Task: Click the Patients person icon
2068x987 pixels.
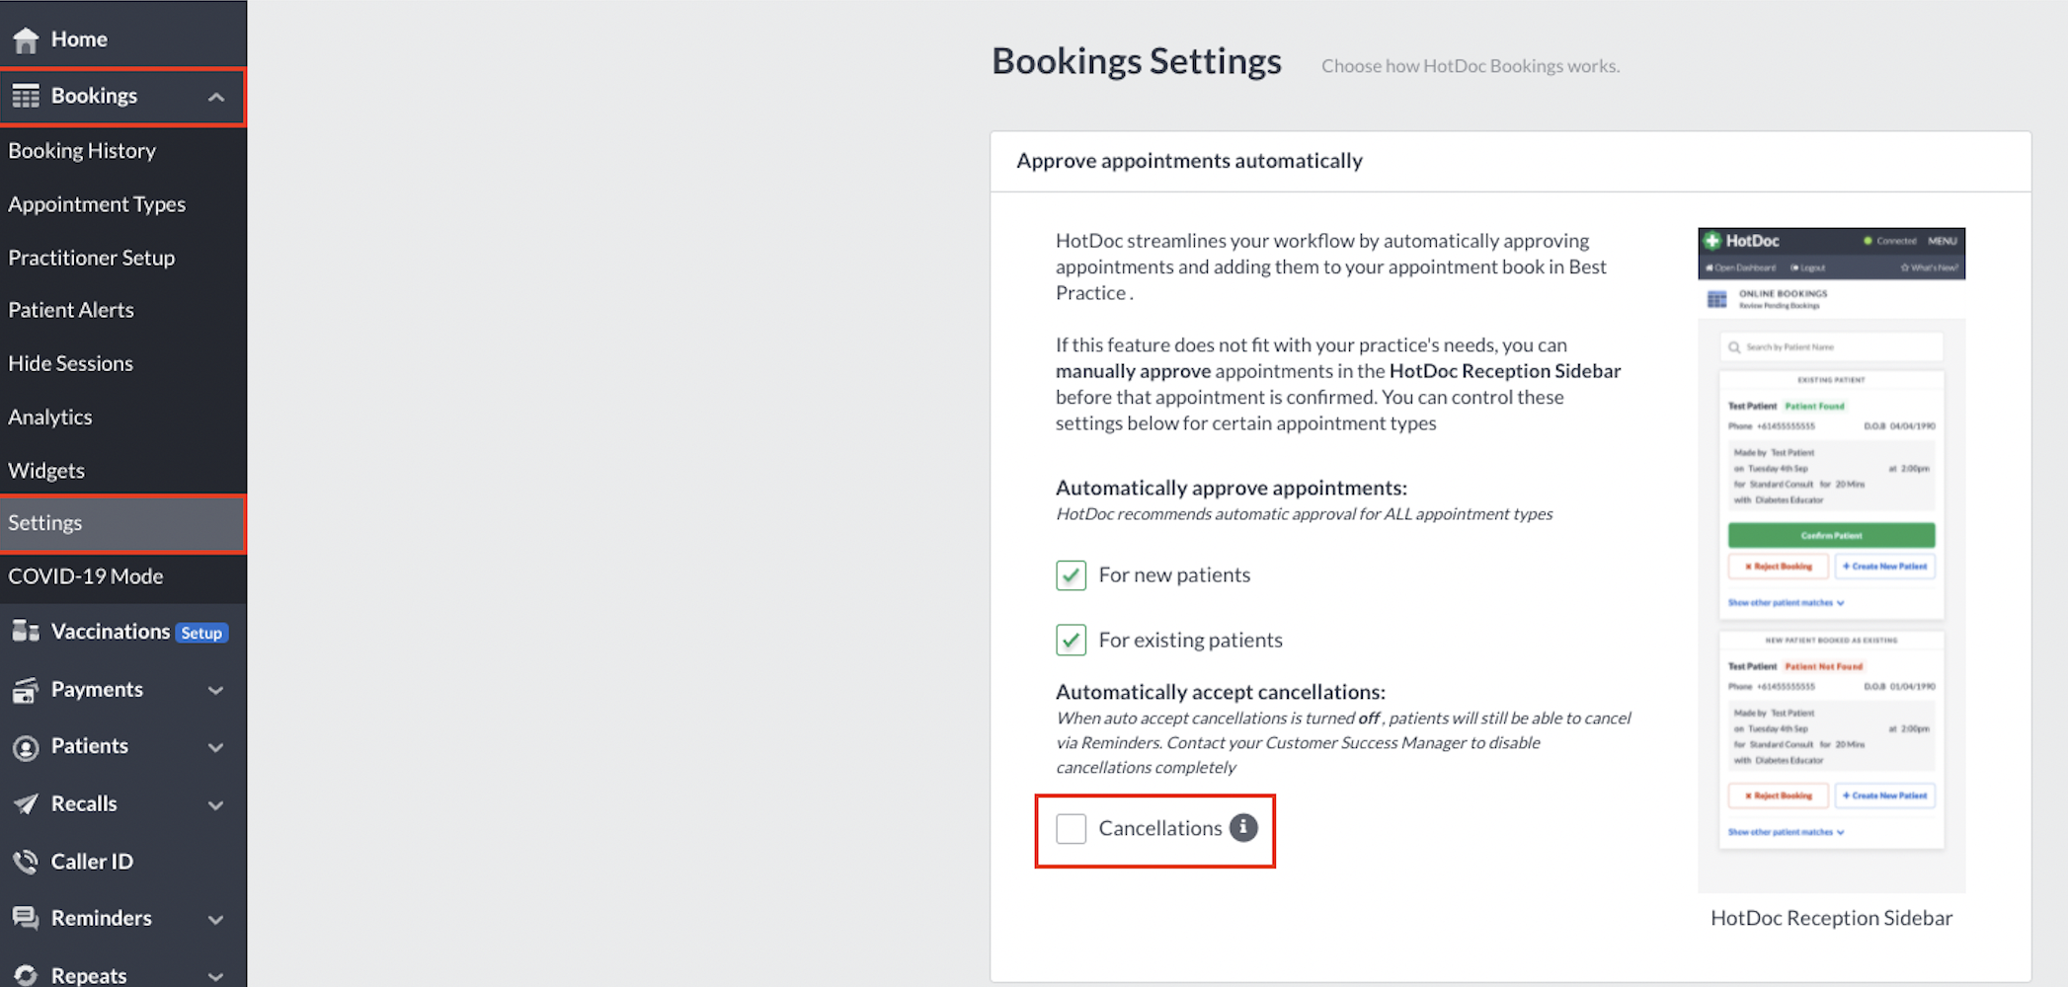Action: point(26,747)
